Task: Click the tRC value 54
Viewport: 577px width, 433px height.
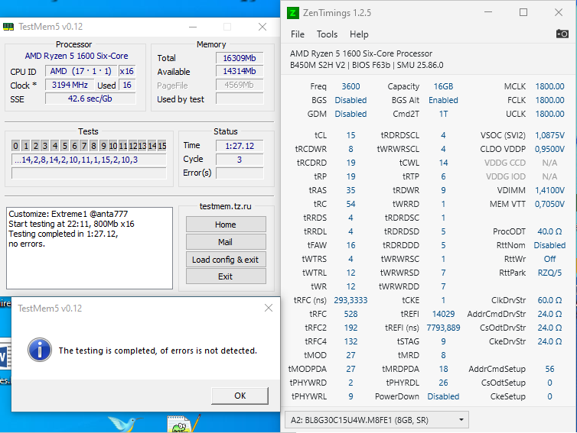Action: [x=350, y=204]
